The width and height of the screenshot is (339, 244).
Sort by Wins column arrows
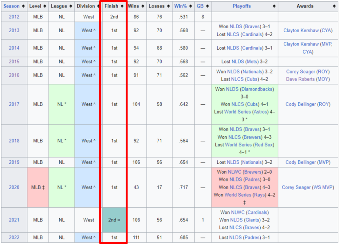click(143, 6)
